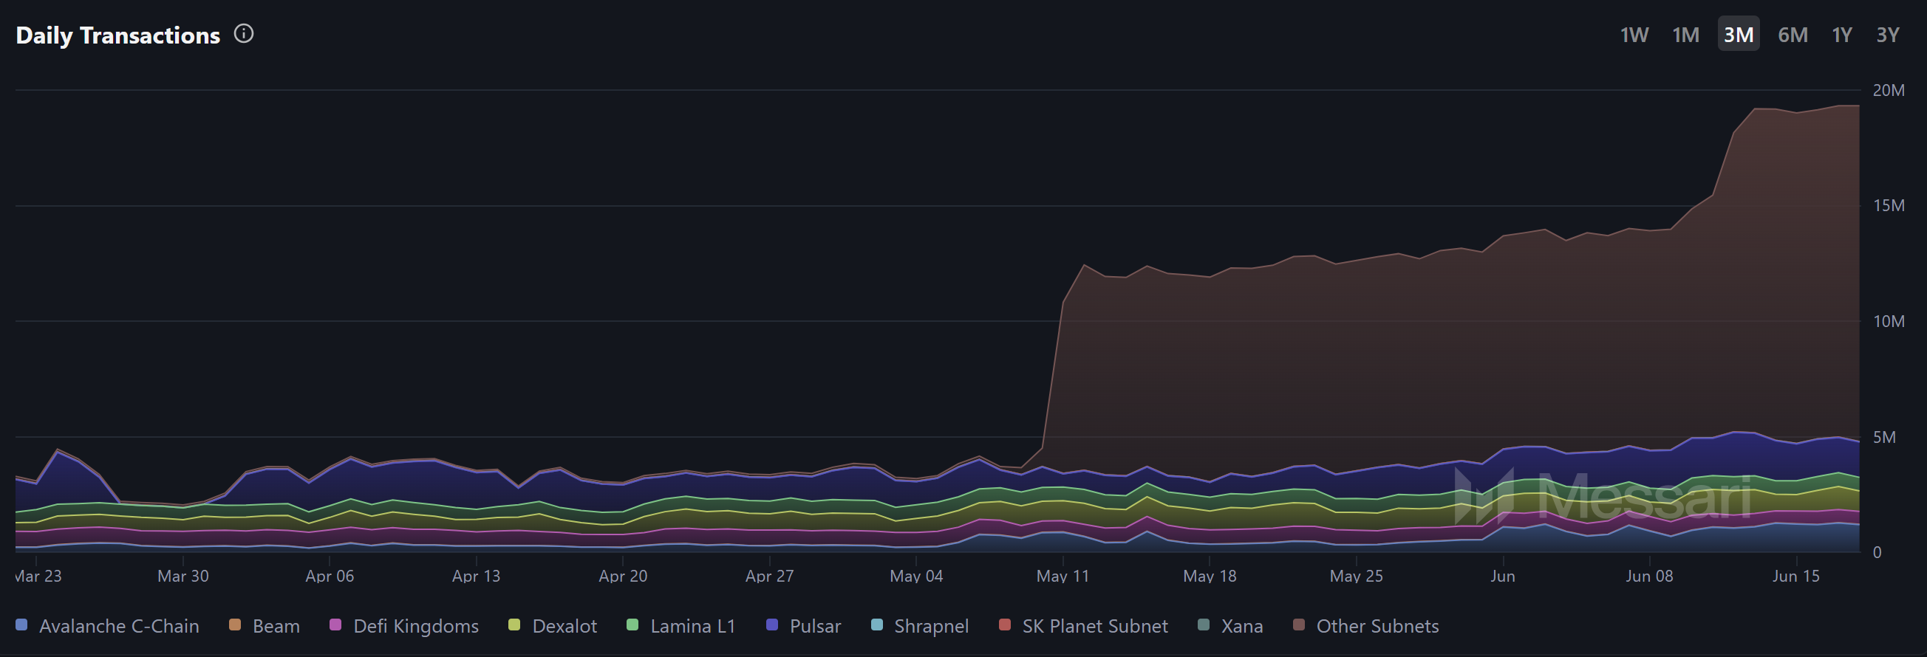Click the 20M y-axis label
The image size is (1927, 657).
(x=1888, y=90)
